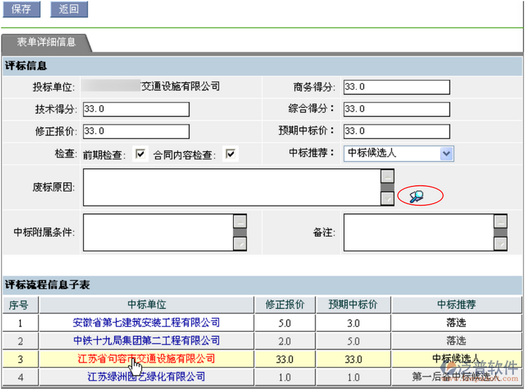The image size is (525, 389).
Task: Click scroll-up arrow of the 废标原因 text box
Action: coord(387,176)
